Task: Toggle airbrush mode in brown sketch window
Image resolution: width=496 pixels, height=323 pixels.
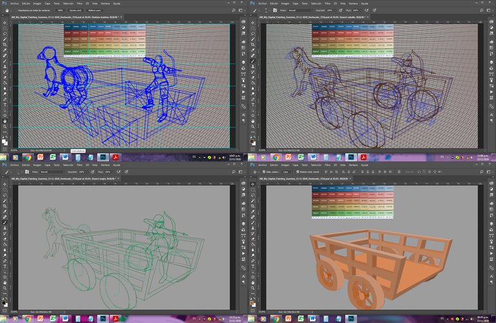Action: [366, 10]
